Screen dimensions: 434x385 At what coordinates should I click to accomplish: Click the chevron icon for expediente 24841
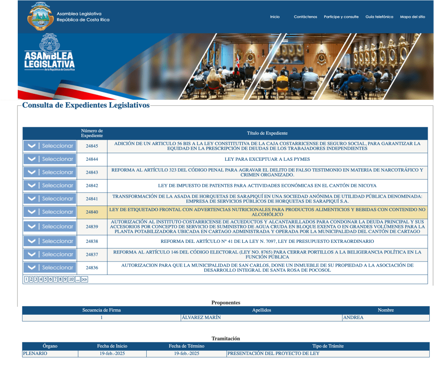pos(31,199)
